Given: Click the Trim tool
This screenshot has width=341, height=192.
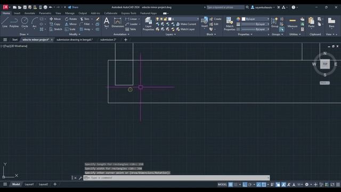Looking at the screenshot, I should point(85,19).
